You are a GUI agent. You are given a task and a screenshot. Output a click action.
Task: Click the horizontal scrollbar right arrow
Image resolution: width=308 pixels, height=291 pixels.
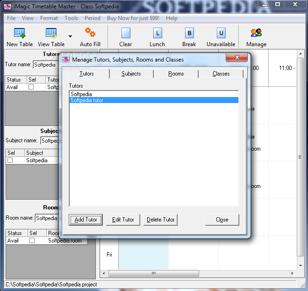(293, 273)
